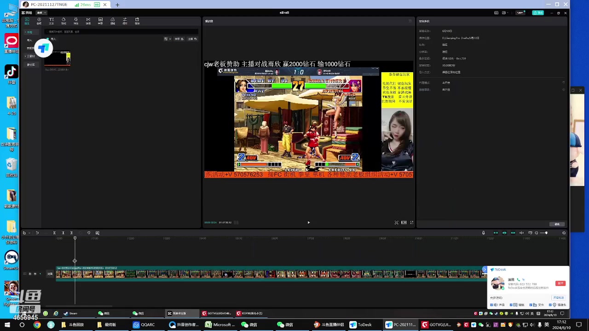Click the ToDesk enable-accelerate button

(x=558, y=297)
